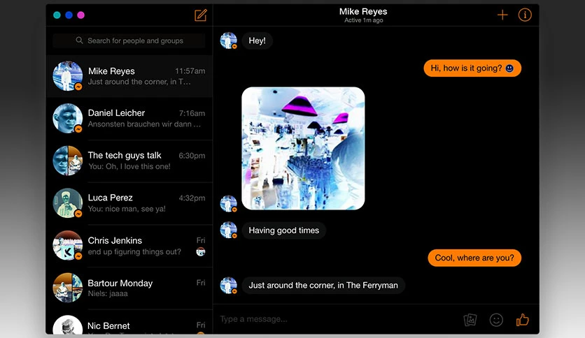The image size is (585, 338).
Task: Click the 'Having good times' message
Action: [x=283, y=230]
